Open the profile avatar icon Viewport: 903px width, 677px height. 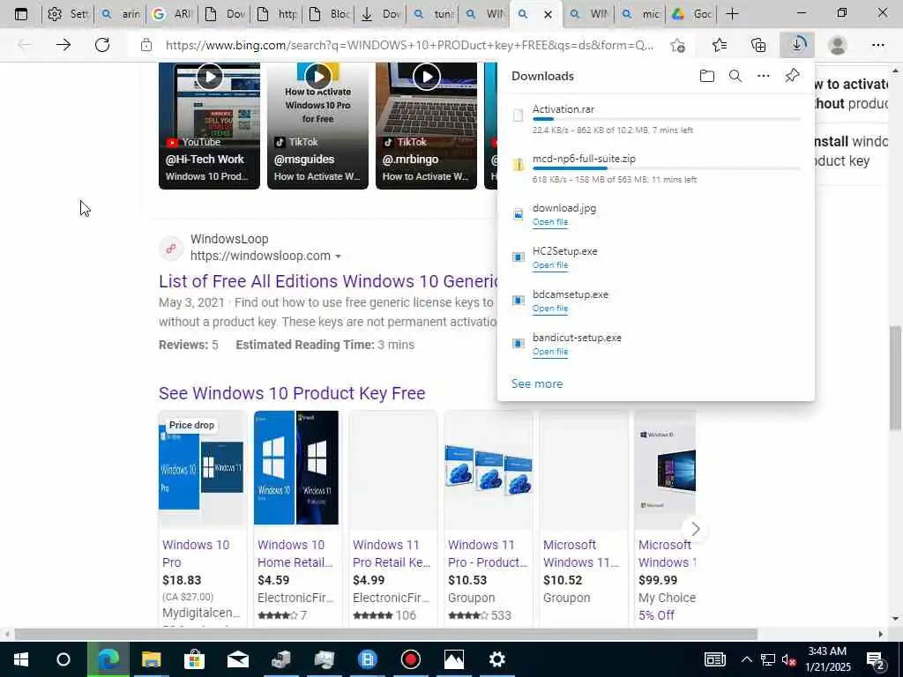point(838,45)
